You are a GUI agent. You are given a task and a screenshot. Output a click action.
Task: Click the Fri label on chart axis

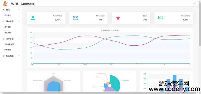click(138, 65)
